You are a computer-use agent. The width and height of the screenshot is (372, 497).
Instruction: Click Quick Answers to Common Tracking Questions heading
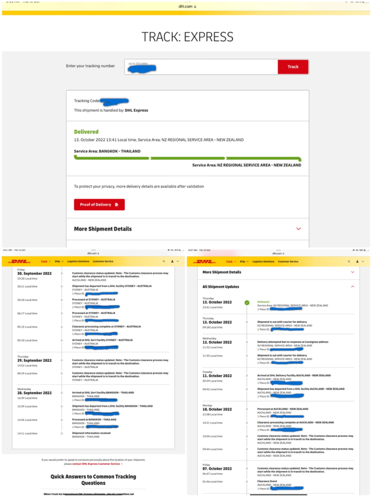point(93,480)
